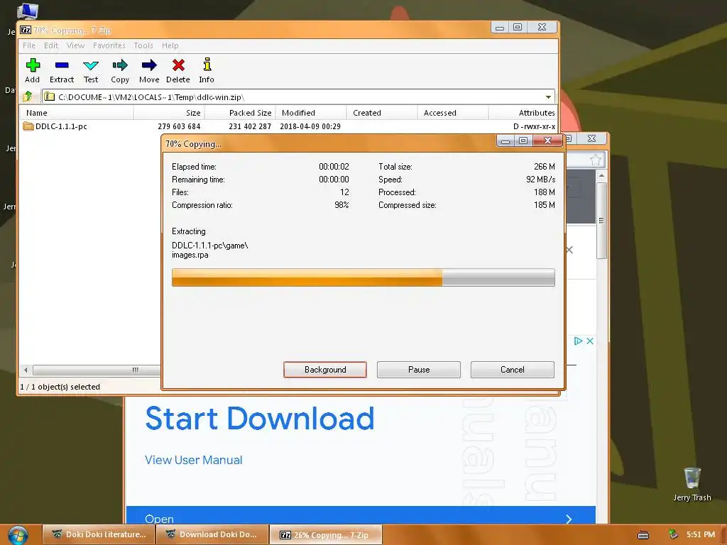Click the keyboard icon in system tray
Screen dimensions: 727x545
point(643,535)
